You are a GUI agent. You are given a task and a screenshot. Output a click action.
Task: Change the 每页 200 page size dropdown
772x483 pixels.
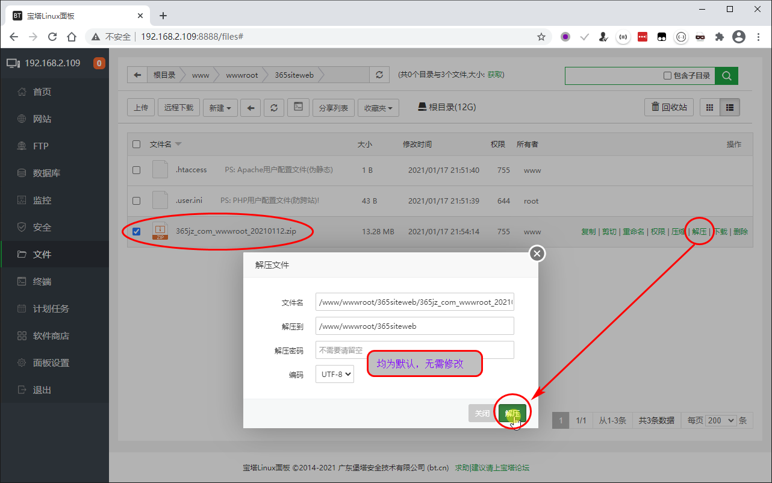[720, 420]
